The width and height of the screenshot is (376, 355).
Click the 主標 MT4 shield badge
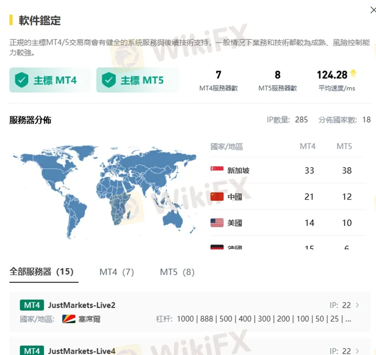50,80
